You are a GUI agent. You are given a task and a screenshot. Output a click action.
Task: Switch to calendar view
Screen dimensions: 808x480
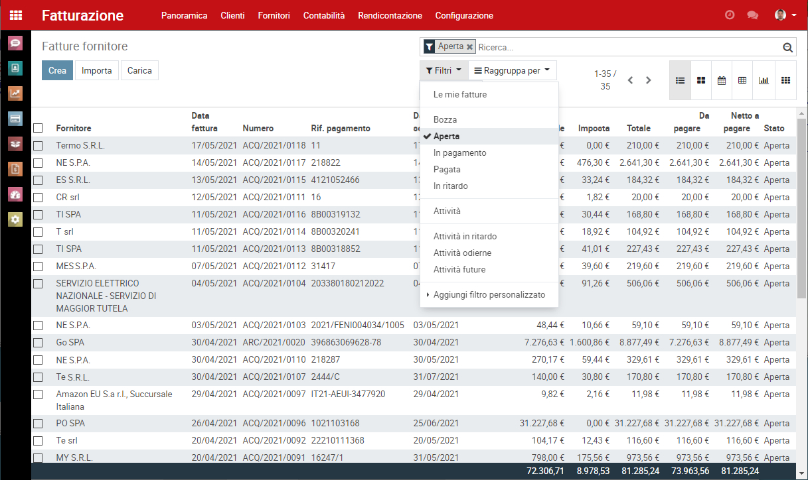[722, 80]
